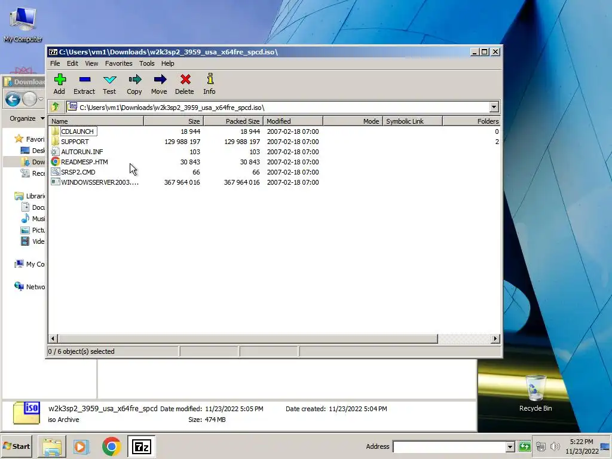
Task: Open the Favorites menu
Action: point(119,63)
